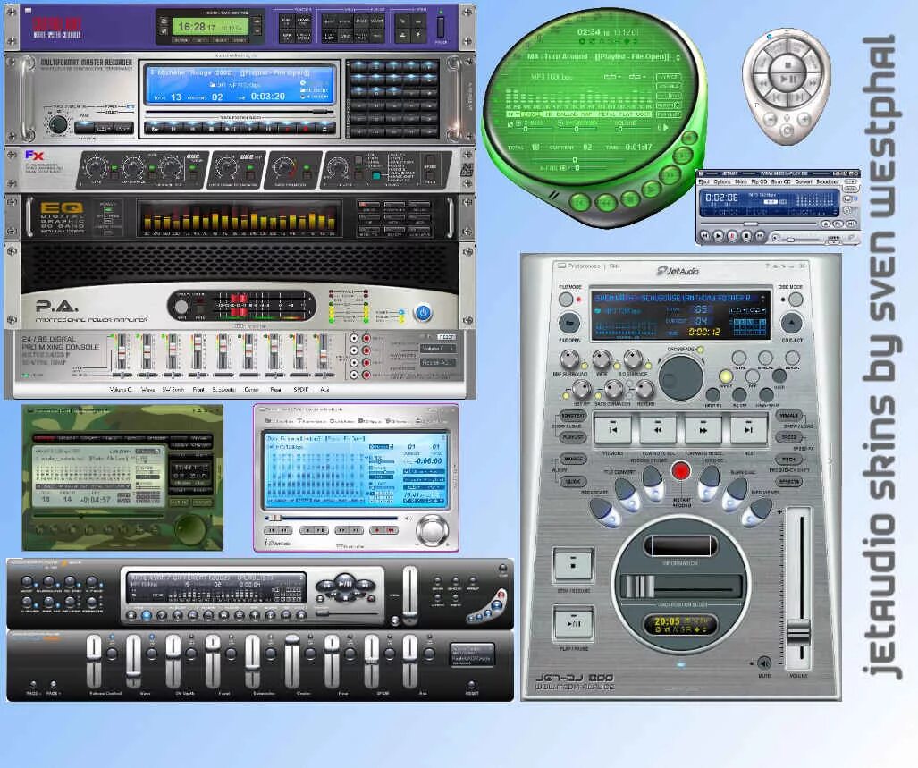918x768 pixels.
Task: Click red Record button in JetAmp mini player
Action: click(x=732, y=235)
